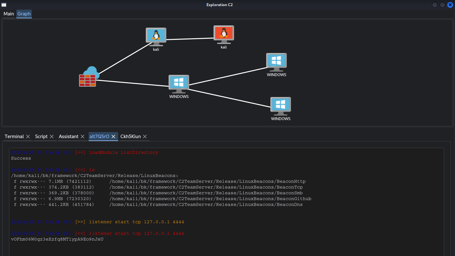The width and height of the screenshot is (455, 256).
Task: Open the Script tab
Action: coord(41,137)
